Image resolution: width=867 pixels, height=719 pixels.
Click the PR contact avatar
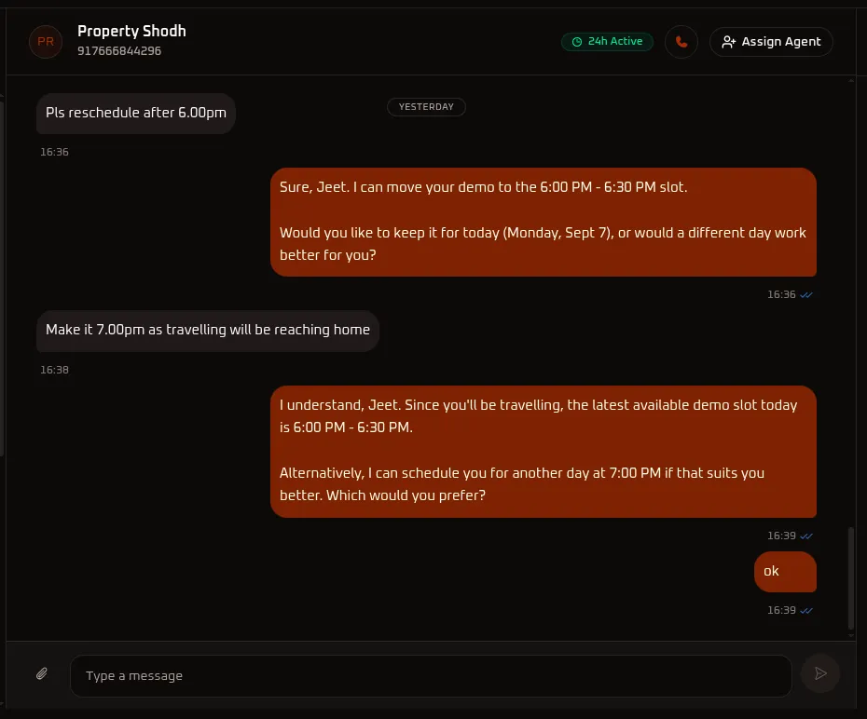[46, 42]
